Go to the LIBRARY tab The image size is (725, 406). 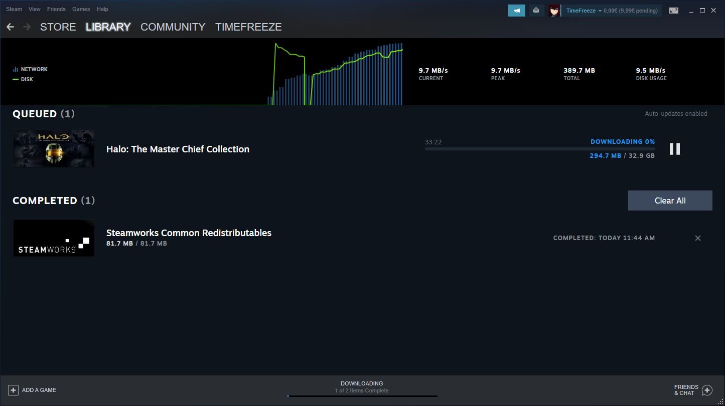tap(108, 27)
